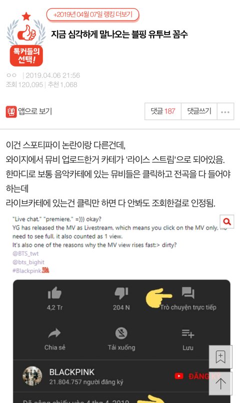
Task: Click the author name ㅇㅇ
Action: [11, 75]
